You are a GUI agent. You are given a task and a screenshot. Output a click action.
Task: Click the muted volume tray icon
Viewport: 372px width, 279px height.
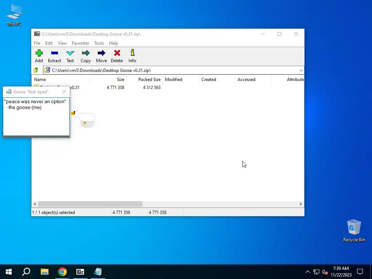(325, 272)
